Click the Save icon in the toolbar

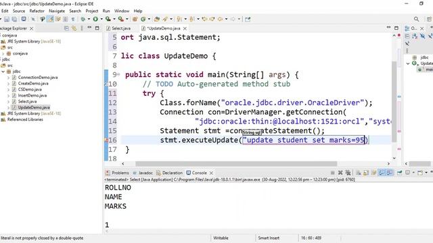click(6, 19)
